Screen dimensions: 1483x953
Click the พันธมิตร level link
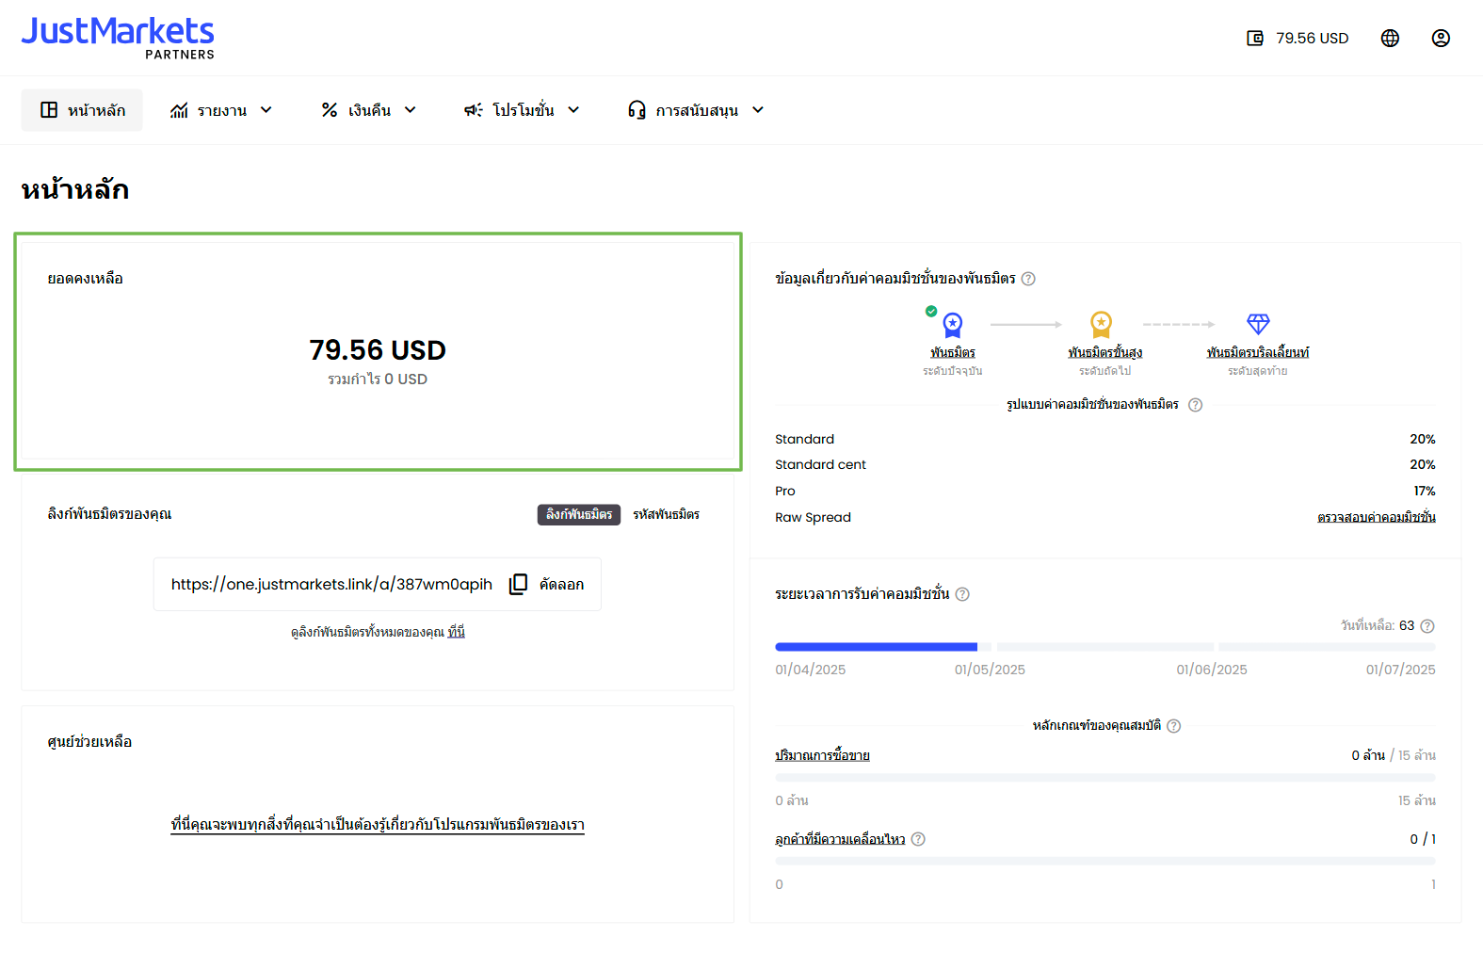pos(953,352)
